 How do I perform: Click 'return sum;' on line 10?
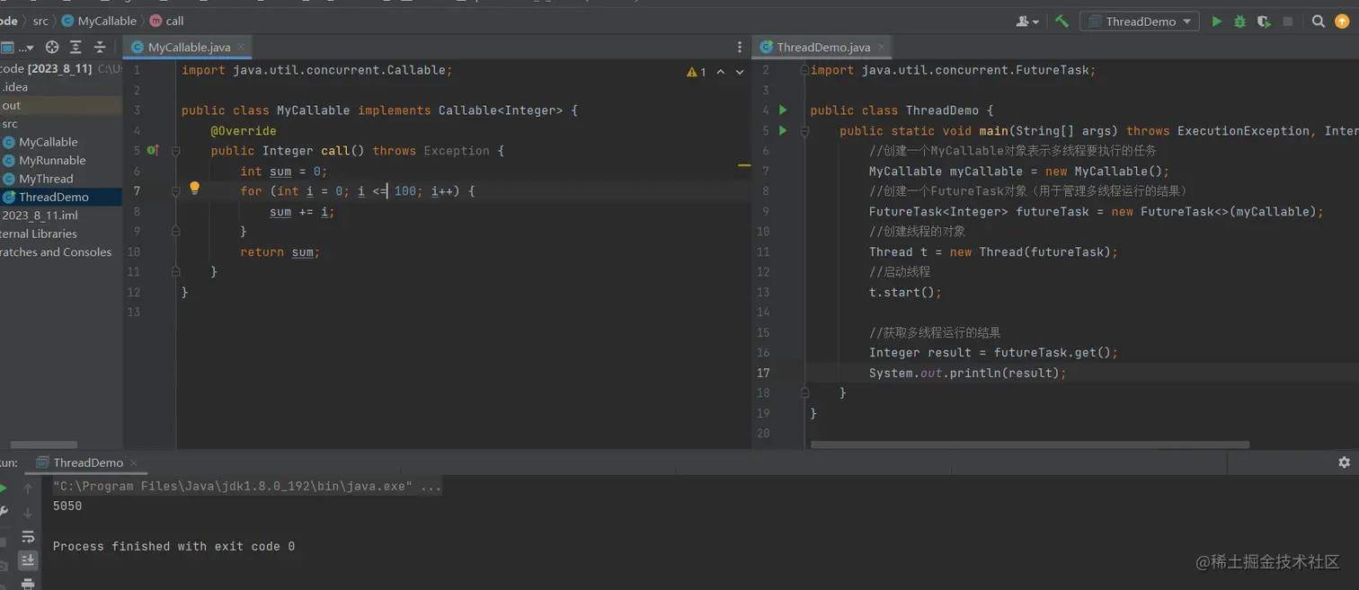click(x=280, y=252)
